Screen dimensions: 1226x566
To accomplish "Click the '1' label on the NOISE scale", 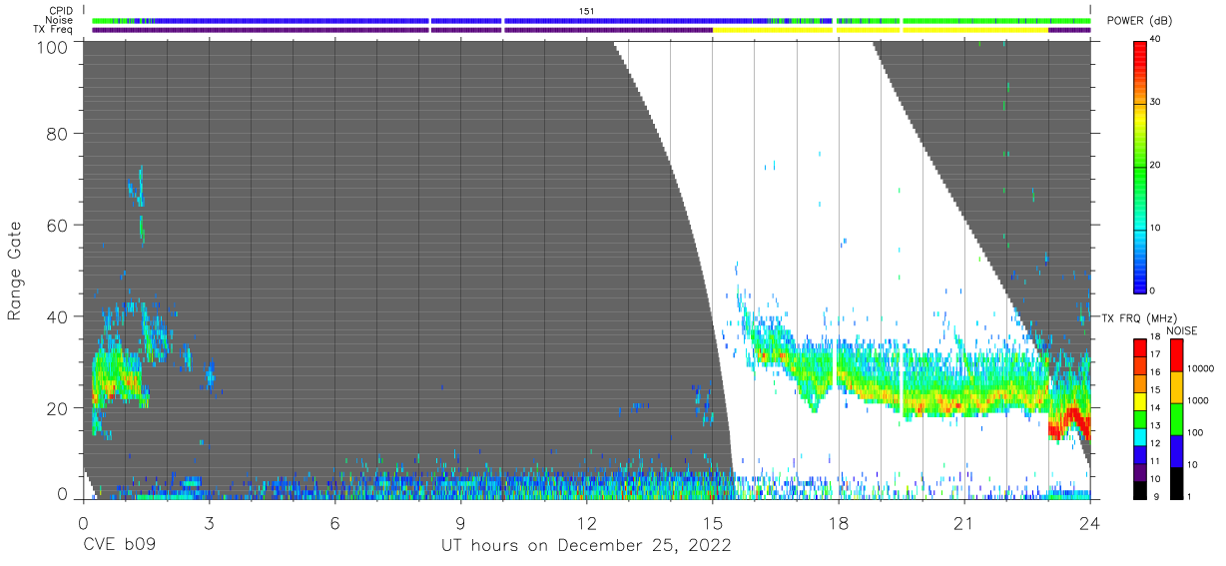I will pos(1188,496).
